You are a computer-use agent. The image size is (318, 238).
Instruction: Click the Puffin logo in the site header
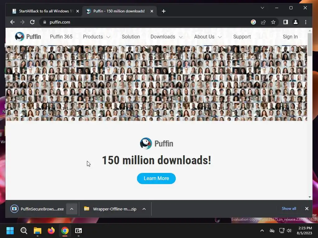point(28,37)
